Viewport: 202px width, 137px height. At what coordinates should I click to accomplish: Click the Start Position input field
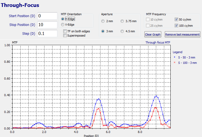click(47, 16)
